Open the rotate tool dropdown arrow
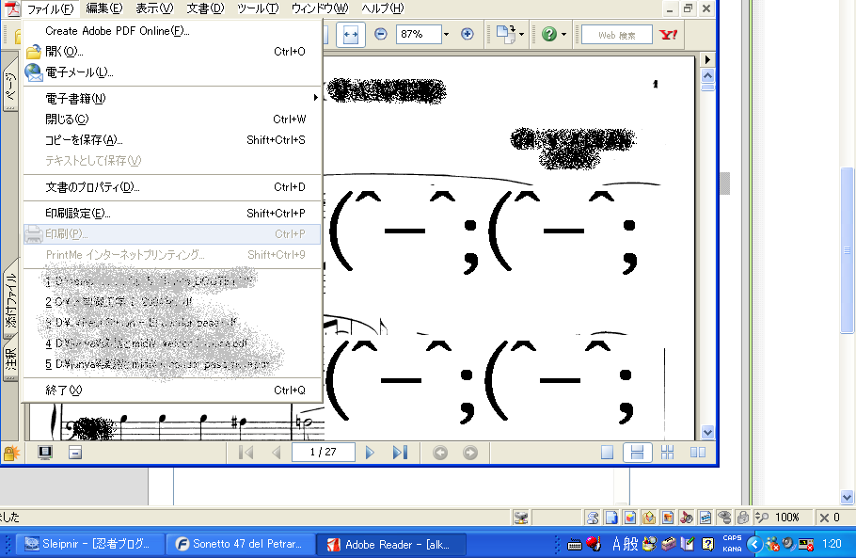The height and width of the screenshot is (558, 856). (521, 35)
